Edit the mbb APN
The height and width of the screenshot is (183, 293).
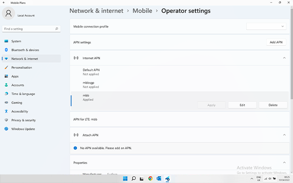tap(242, 105)
